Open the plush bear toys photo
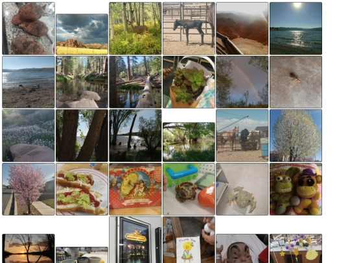Screen dimensions: 350x263 (x=296, y=189)
